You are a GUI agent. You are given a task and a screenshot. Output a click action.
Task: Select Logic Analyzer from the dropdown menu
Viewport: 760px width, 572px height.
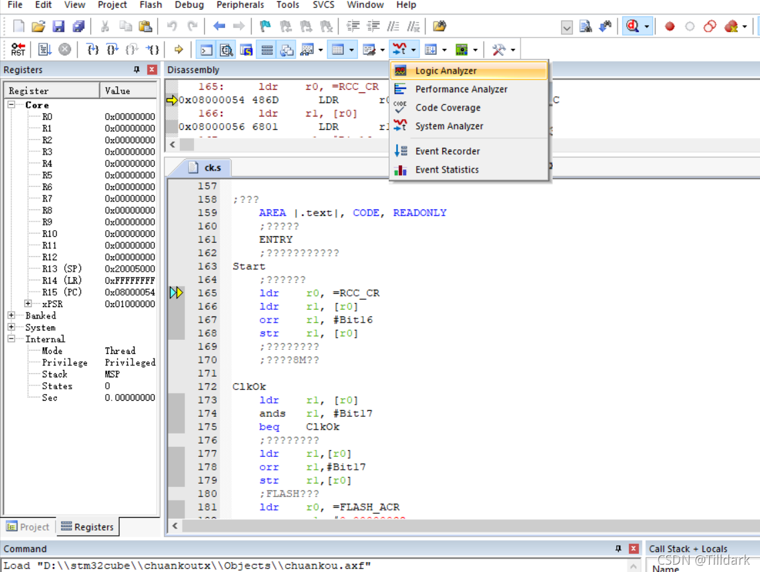[x=446, y=71]
